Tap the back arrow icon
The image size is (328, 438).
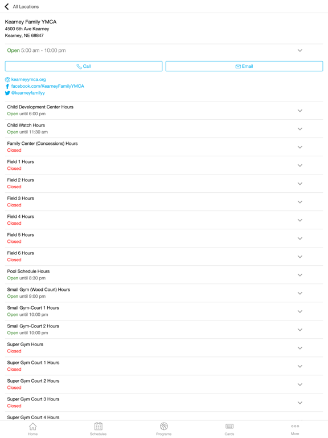pos(7,6)
